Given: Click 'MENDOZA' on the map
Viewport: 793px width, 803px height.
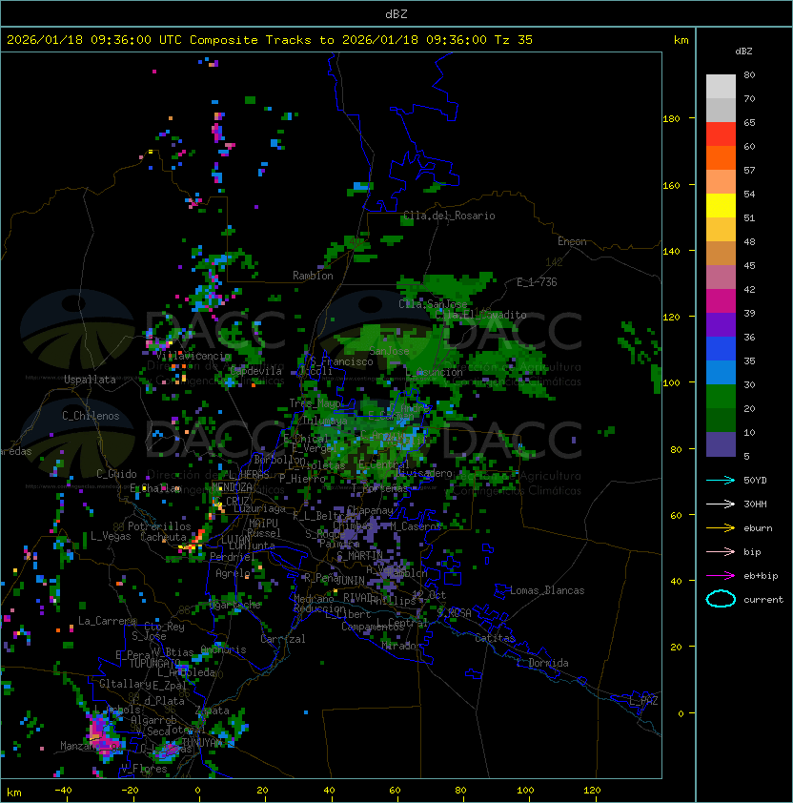Looking at the screenshot, I should 232,487.
